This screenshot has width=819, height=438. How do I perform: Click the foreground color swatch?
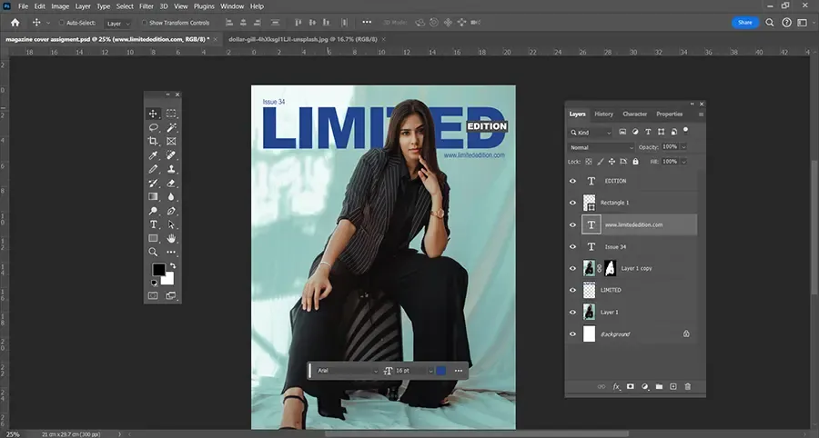pyautogui.click(x=158, y=270)
